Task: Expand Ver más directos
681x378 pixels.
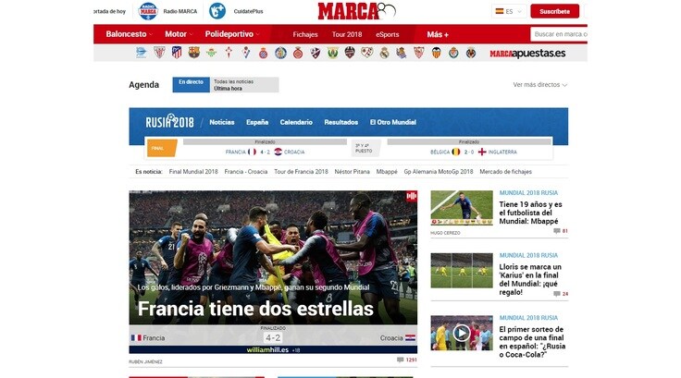Action: pos(539,85)
